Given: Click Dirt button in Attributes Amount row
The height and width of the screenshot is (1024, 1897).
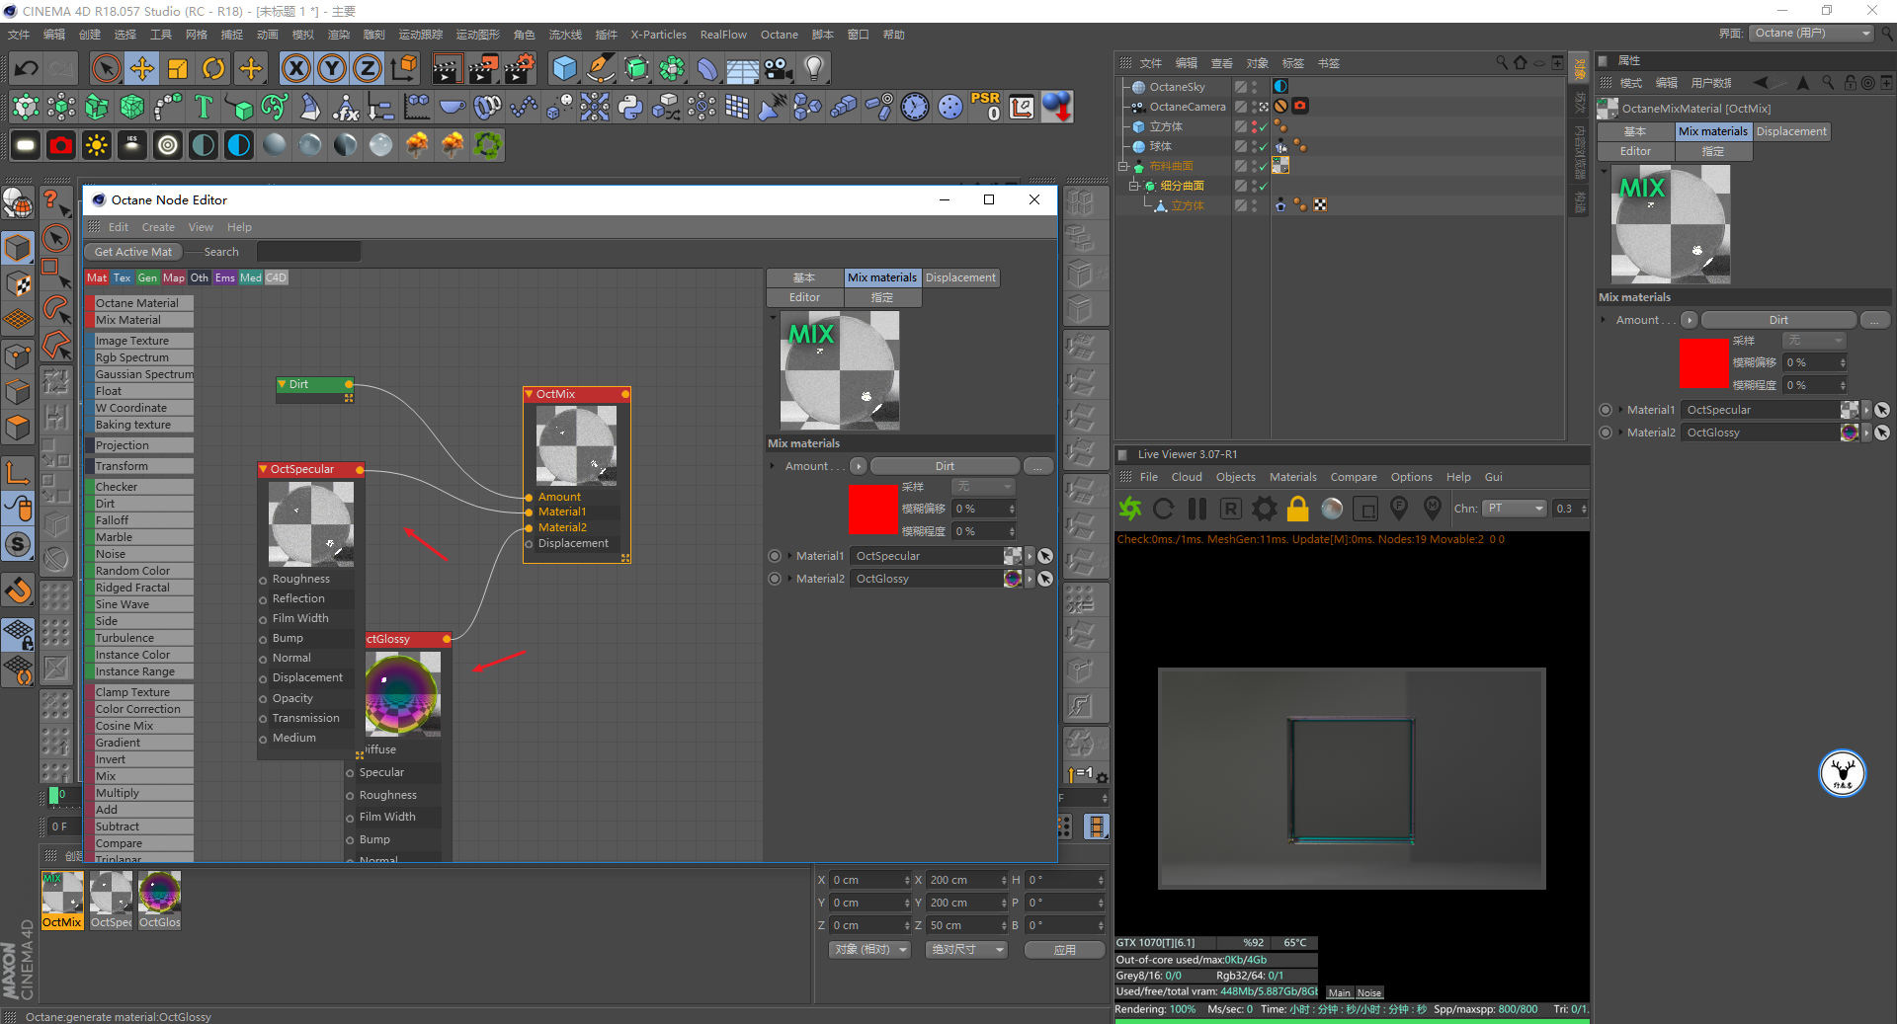Looking at the screenshot, I should pos(1778,320).
